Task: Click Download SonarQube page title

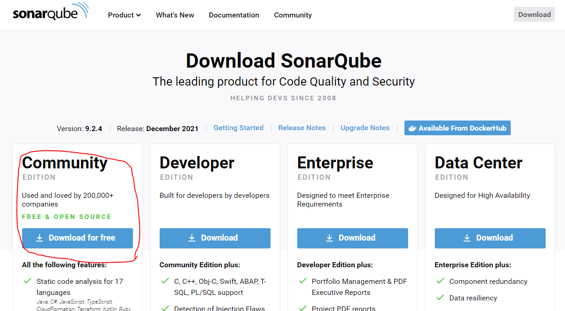Action: (283, 61)
